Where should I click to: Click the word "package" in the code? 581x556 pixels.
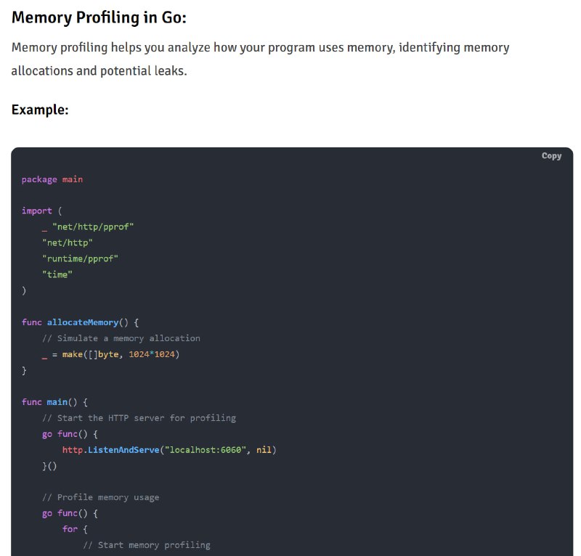coord(39,180)
